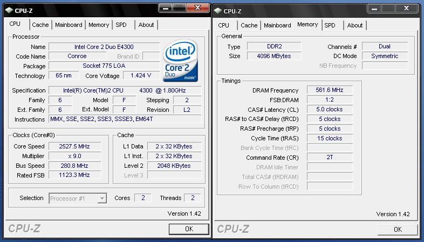The height and width of the screenshot is (242, 424).
Task: Click the Cores count field
Action: coord(143,198)
